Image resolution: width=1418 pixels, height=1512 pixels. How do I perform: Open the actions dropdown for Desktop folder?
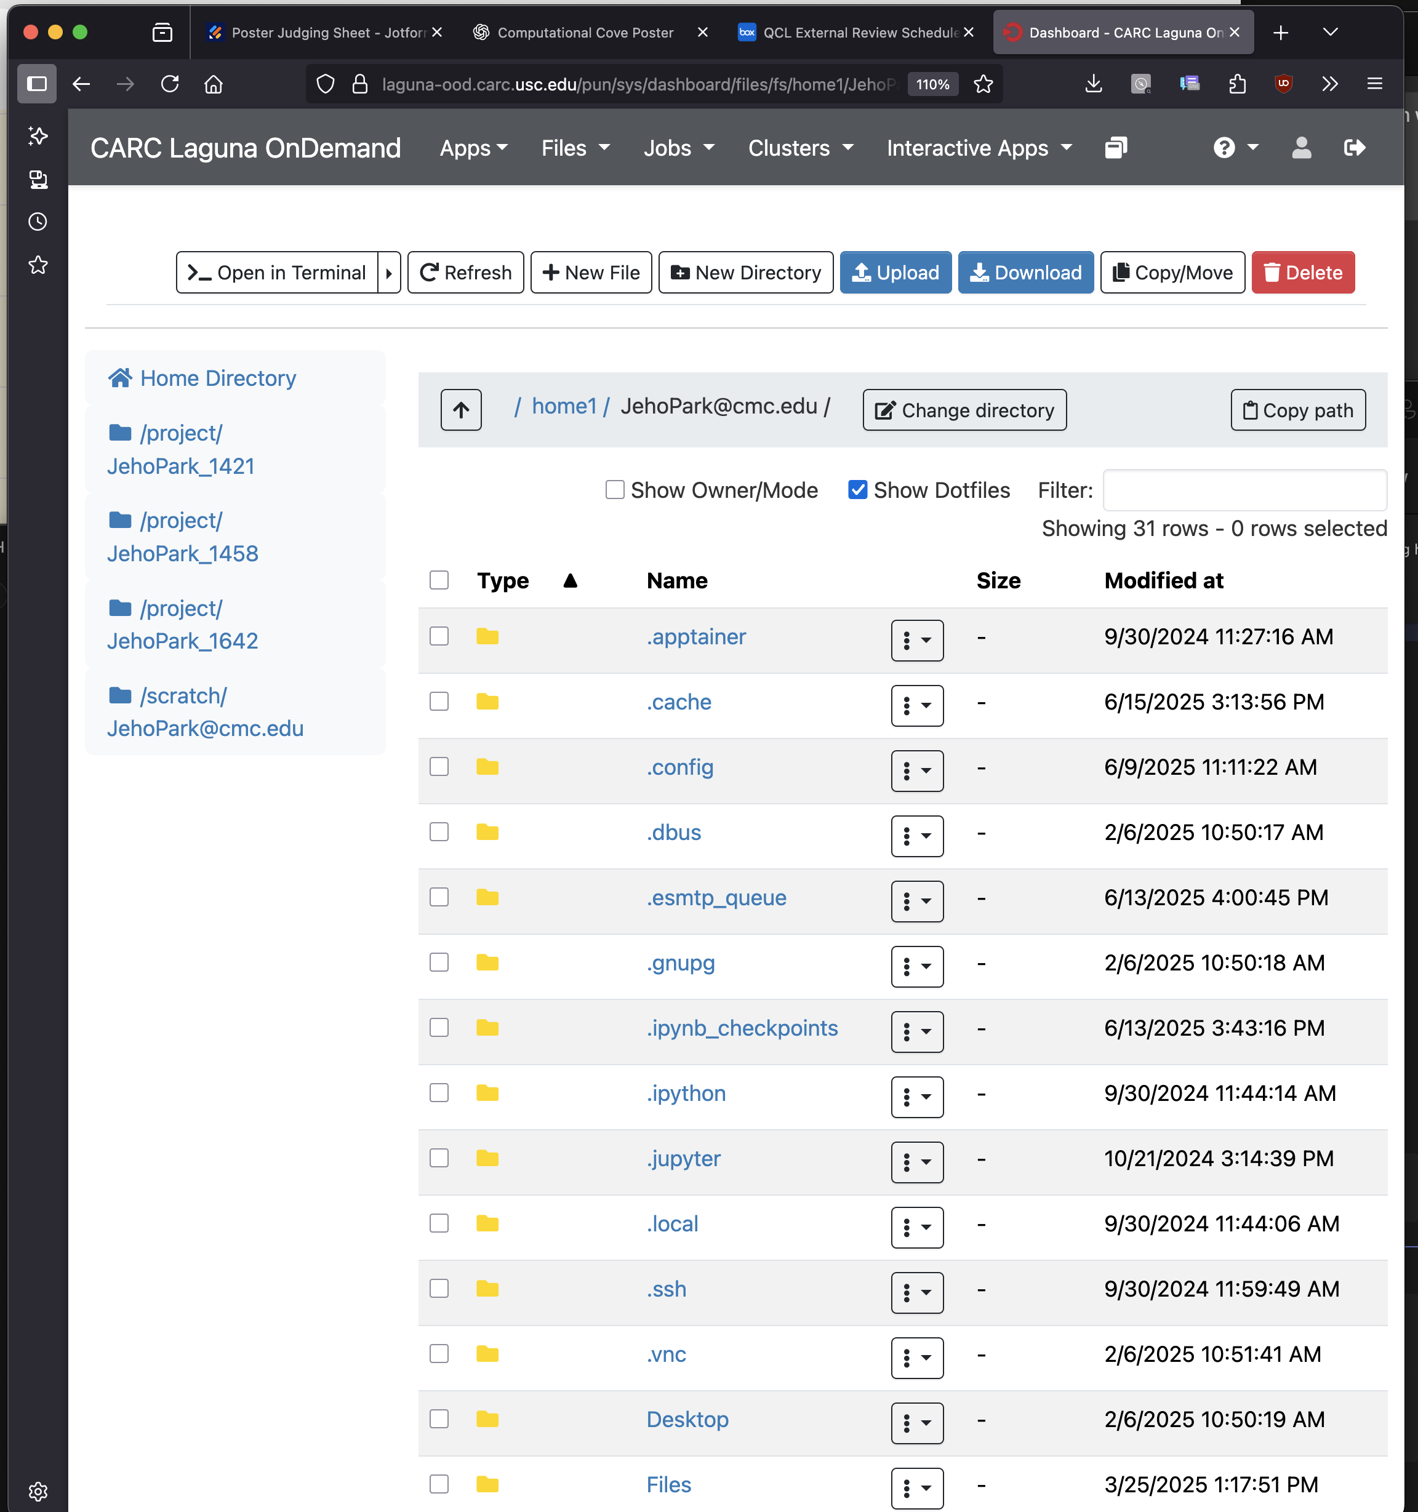(x=916, y=1423)
